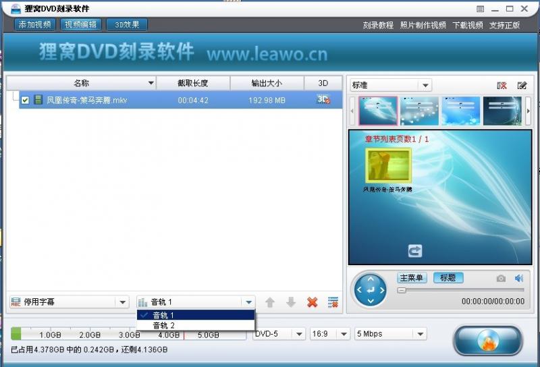Open the 标准 menu template dropdown
Image resolution: width=540 pixels, height=367 pixels.
tap(391, 85)
